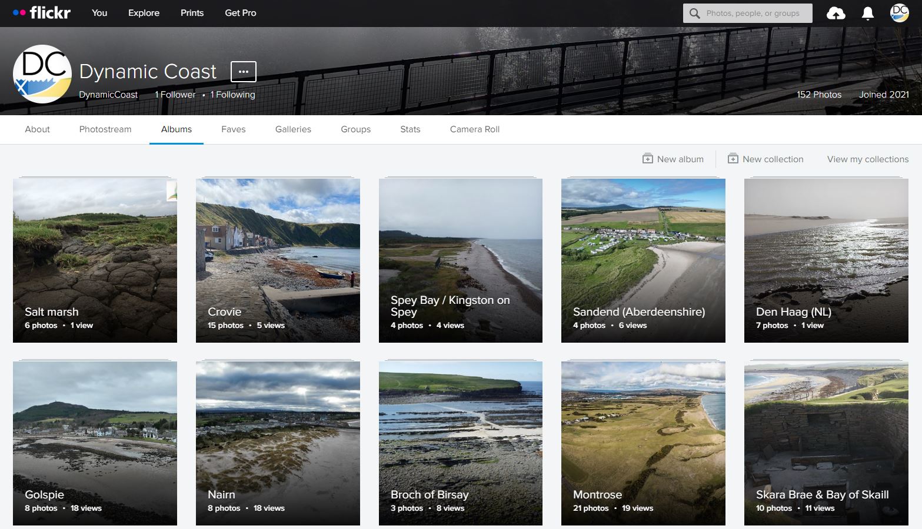The width and height of the screenshot is (922, 529).
Task: Open the Skara Brae & Bay of Skaill album
Action: (x=826, y=443)
